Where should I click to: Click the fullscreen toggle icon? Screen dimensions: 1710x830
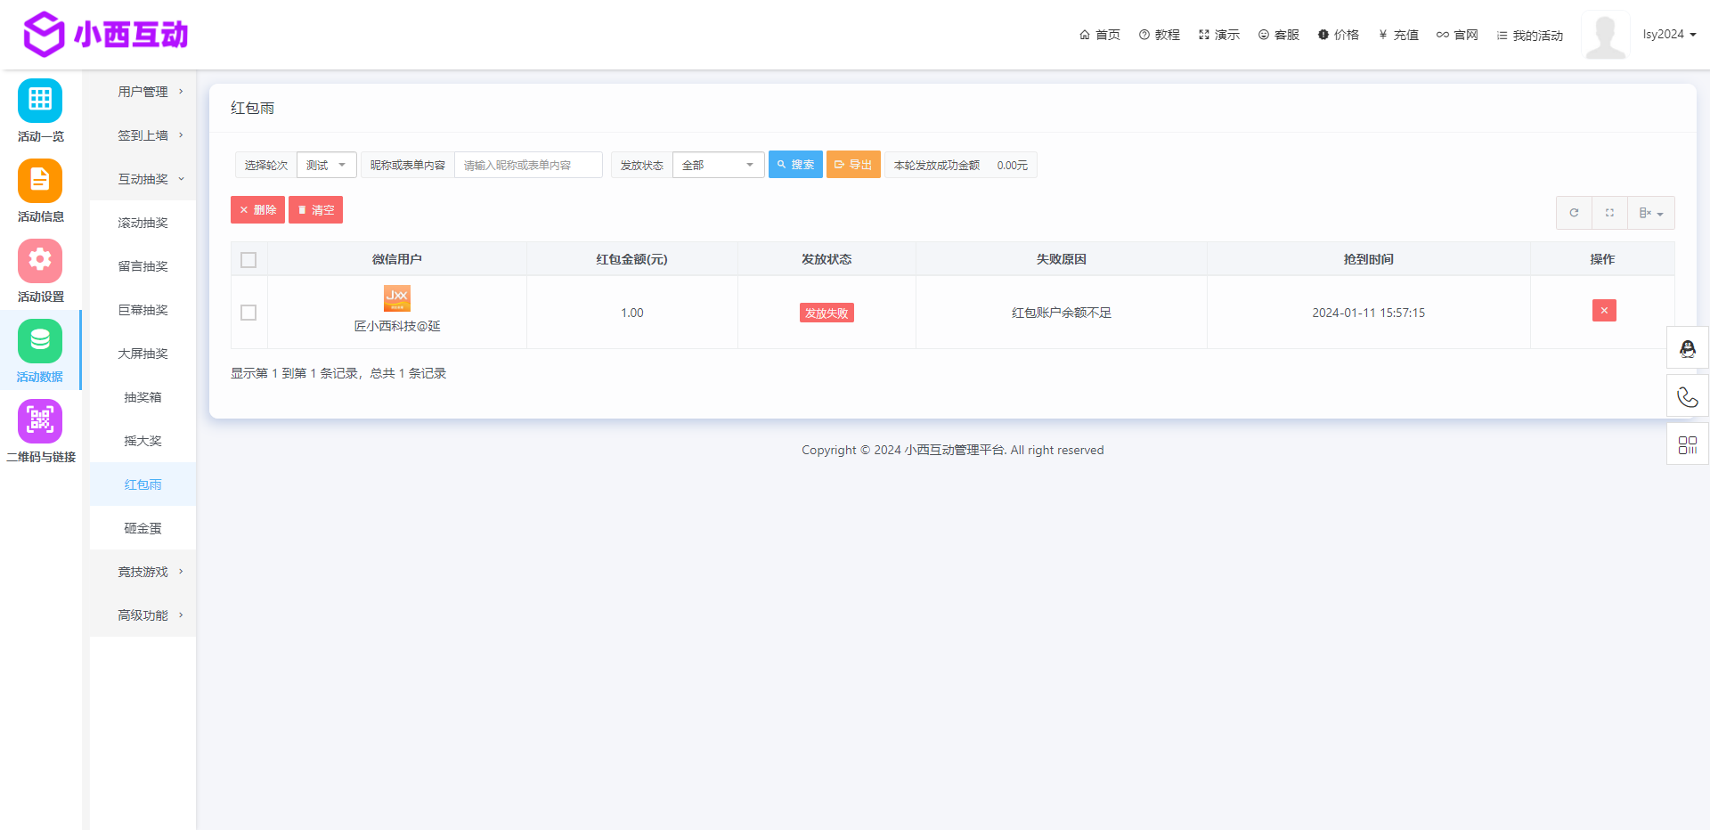[1609, 213]
